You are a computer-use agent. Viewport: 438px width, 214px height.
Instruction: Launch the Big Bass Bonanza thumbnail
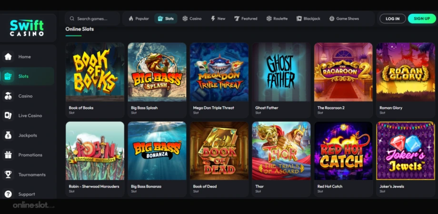click(157, 151)
